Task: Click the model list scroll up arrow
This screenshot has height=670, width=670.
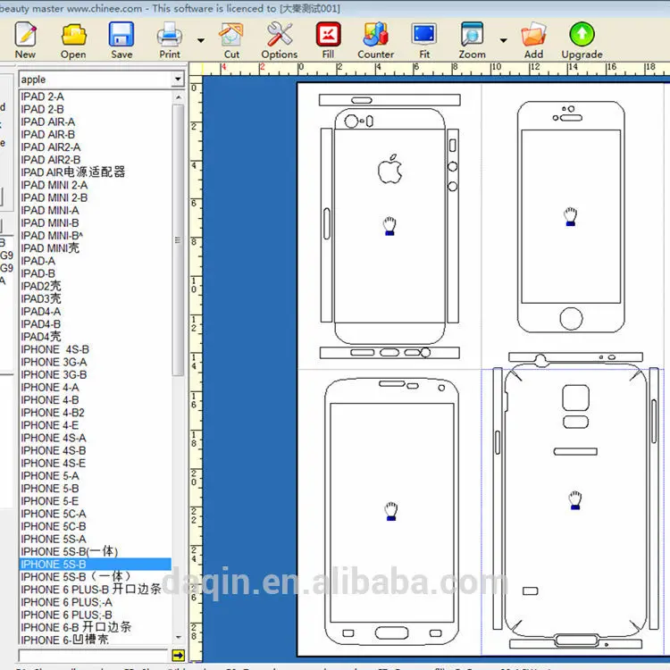Action: [x=179, y=97]
